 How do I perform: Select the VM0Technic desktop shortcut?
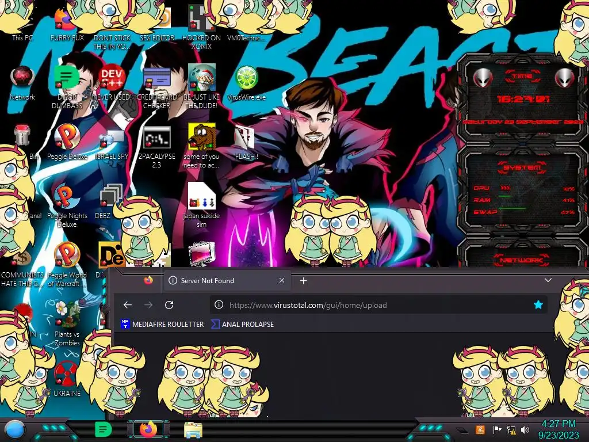246,37
